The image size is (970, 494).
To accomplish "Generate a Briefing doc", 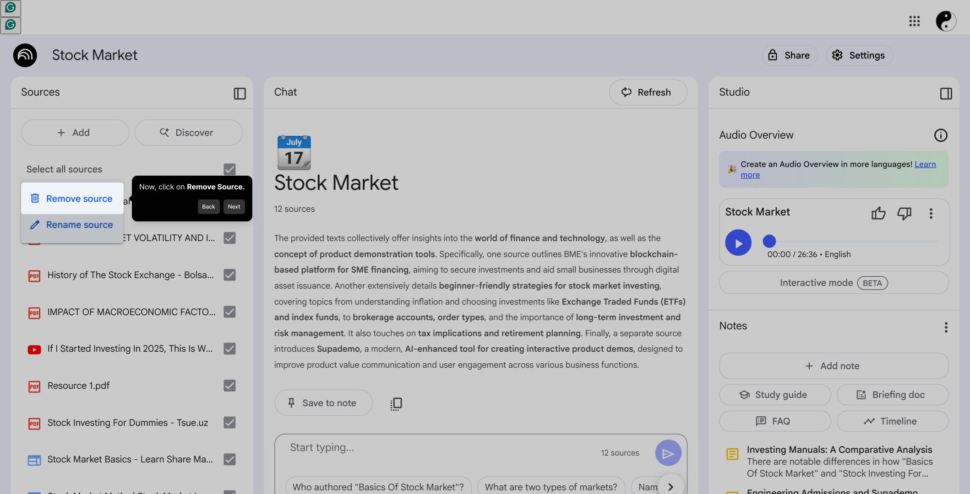I will pyautogui.click(x=892, y=395).
